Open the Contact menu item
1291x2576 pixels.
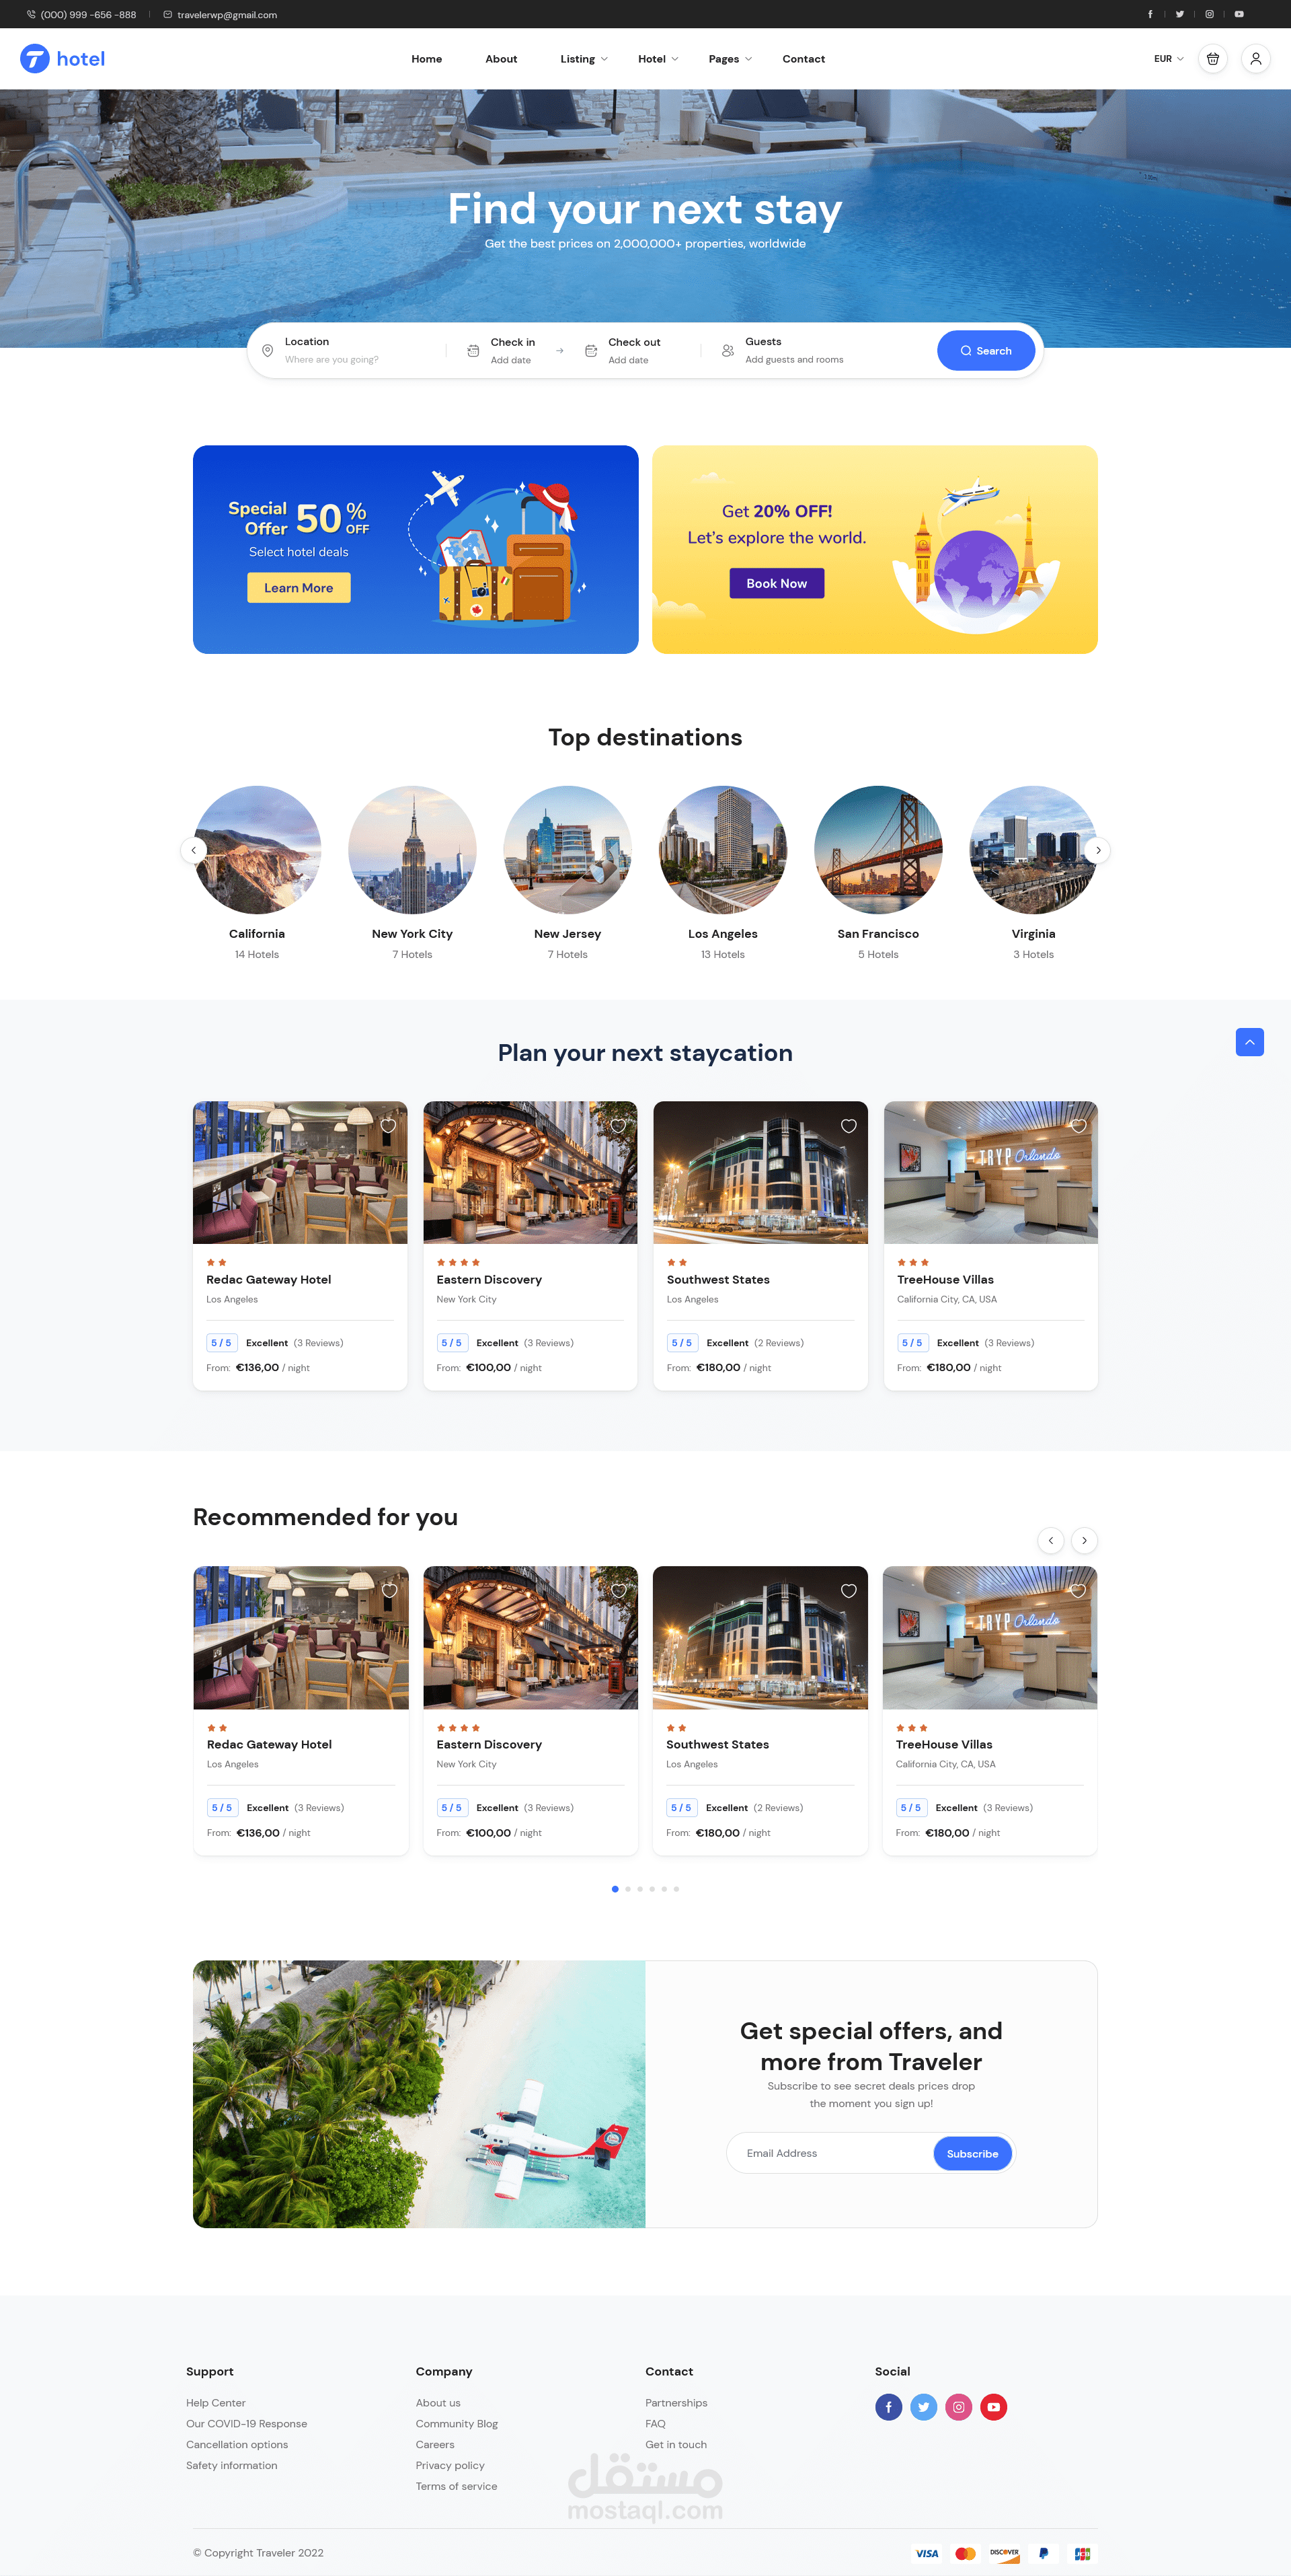804,59
